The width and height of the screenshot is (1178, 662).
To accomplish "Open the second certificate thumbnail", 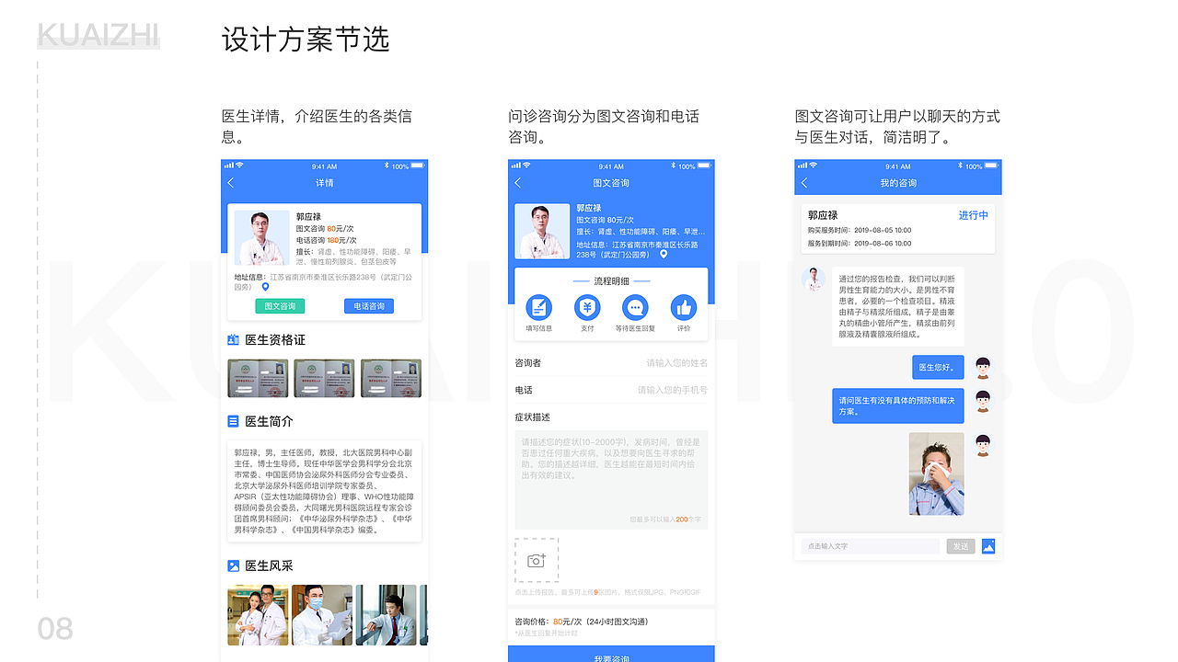I will pos(324,378).
